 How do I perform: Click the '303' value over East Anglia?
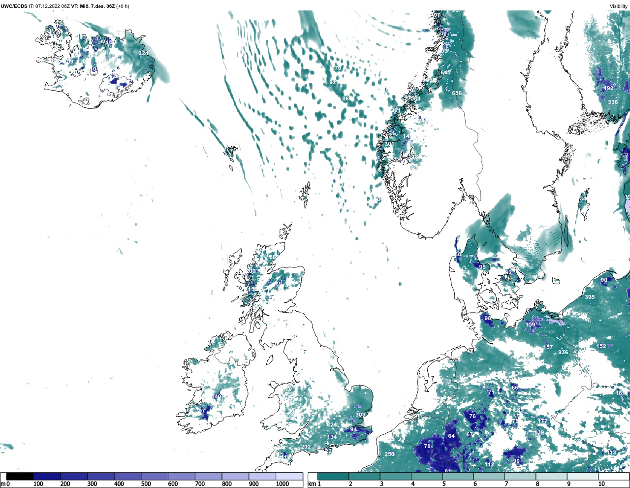point(361,415)
